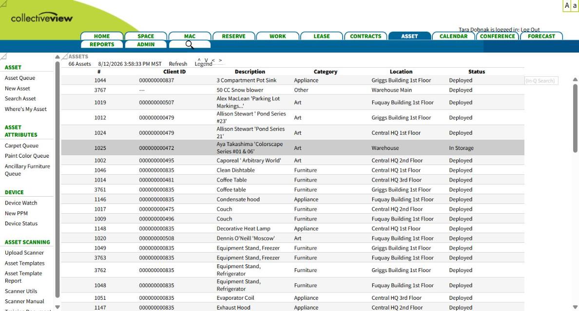Open Scanner Manual sidebar link

coord(24,301)
